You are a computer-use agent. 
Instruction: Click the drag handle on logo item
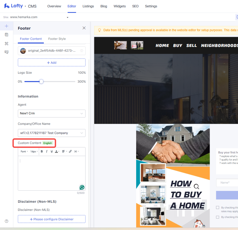82,51
